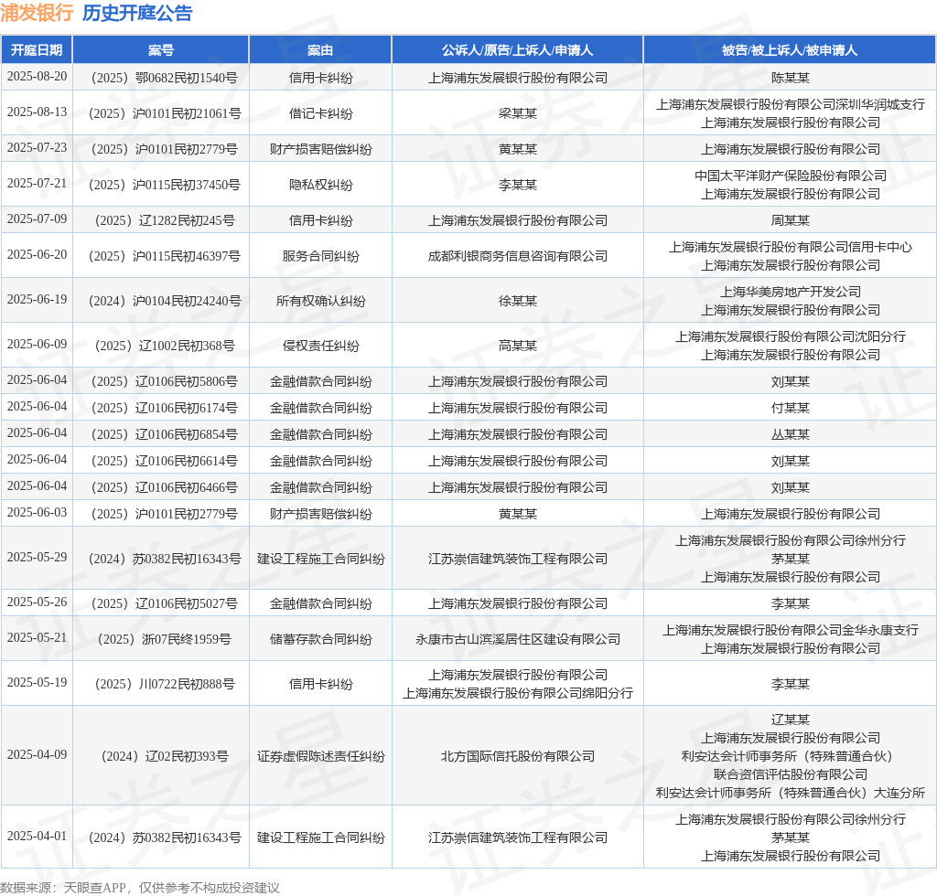The width and height of the screenshot is (937, 896).
Task: Click case number (2025)沪0101民初21061号
Action: click(161, 113)
